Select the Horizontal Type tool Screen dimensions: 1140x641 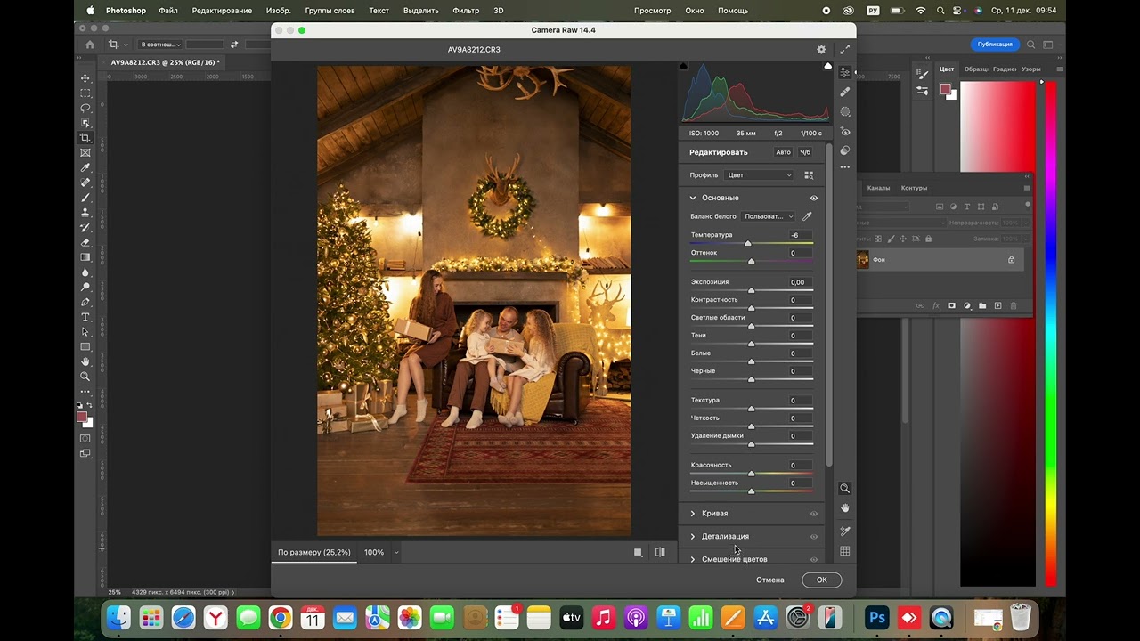85,317
